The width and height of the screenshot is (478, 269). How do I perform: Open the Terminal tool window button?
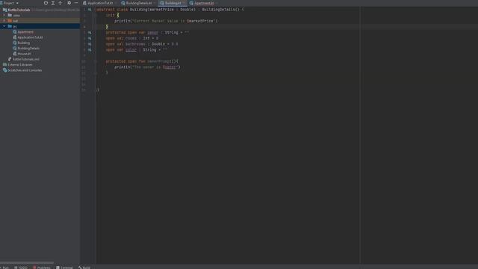click(x=64, y=268)
